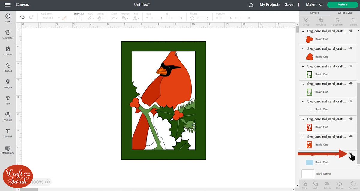This screenshot has width=360, height=191.
Task: Open the Templates tool in left sidebar
Action: coord(8,34)
